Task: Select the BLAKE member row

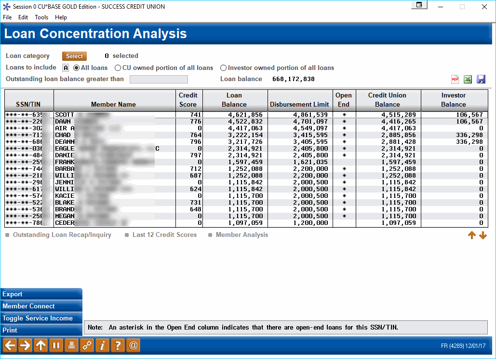Action: point(246,203)
